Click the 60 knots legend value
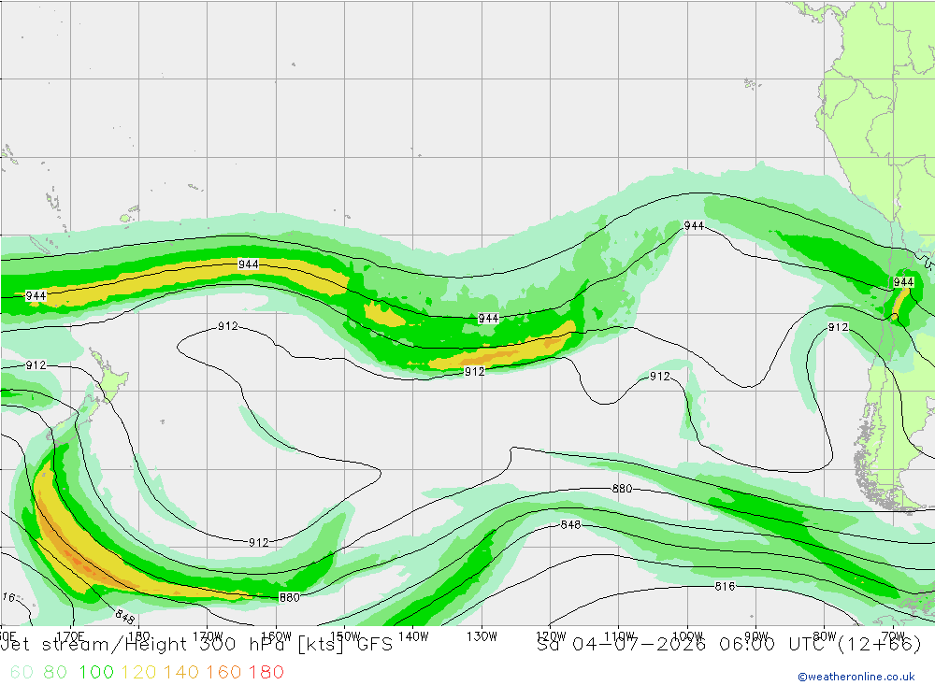 [22, 672]
